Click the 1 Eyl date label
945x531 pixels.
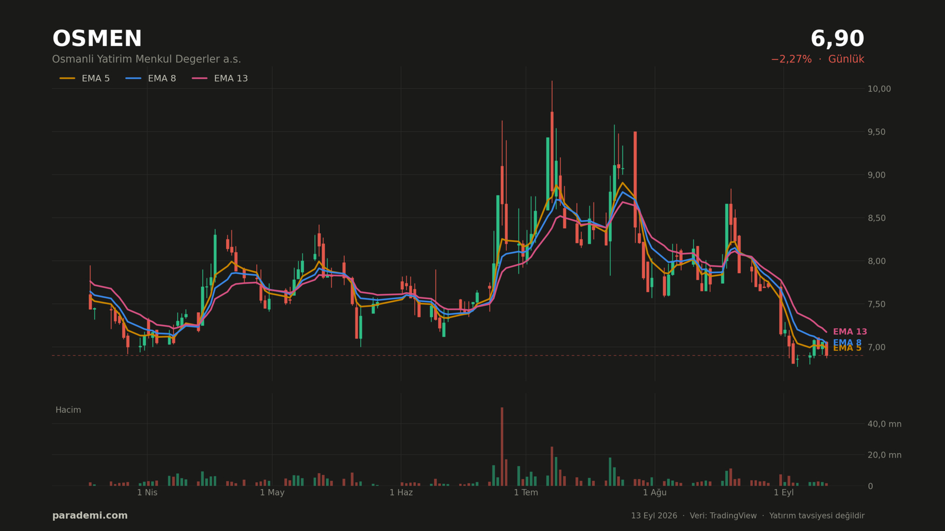[784, 493]
